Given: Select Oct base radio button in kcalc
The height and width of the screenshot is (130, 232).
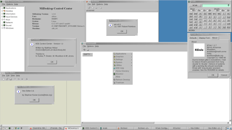Looking at the screenshot, I should [202, 11].
